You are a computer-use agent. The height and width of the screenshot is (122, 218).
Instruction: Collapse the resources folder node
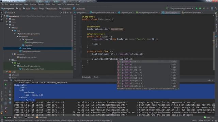pos(13,54)
